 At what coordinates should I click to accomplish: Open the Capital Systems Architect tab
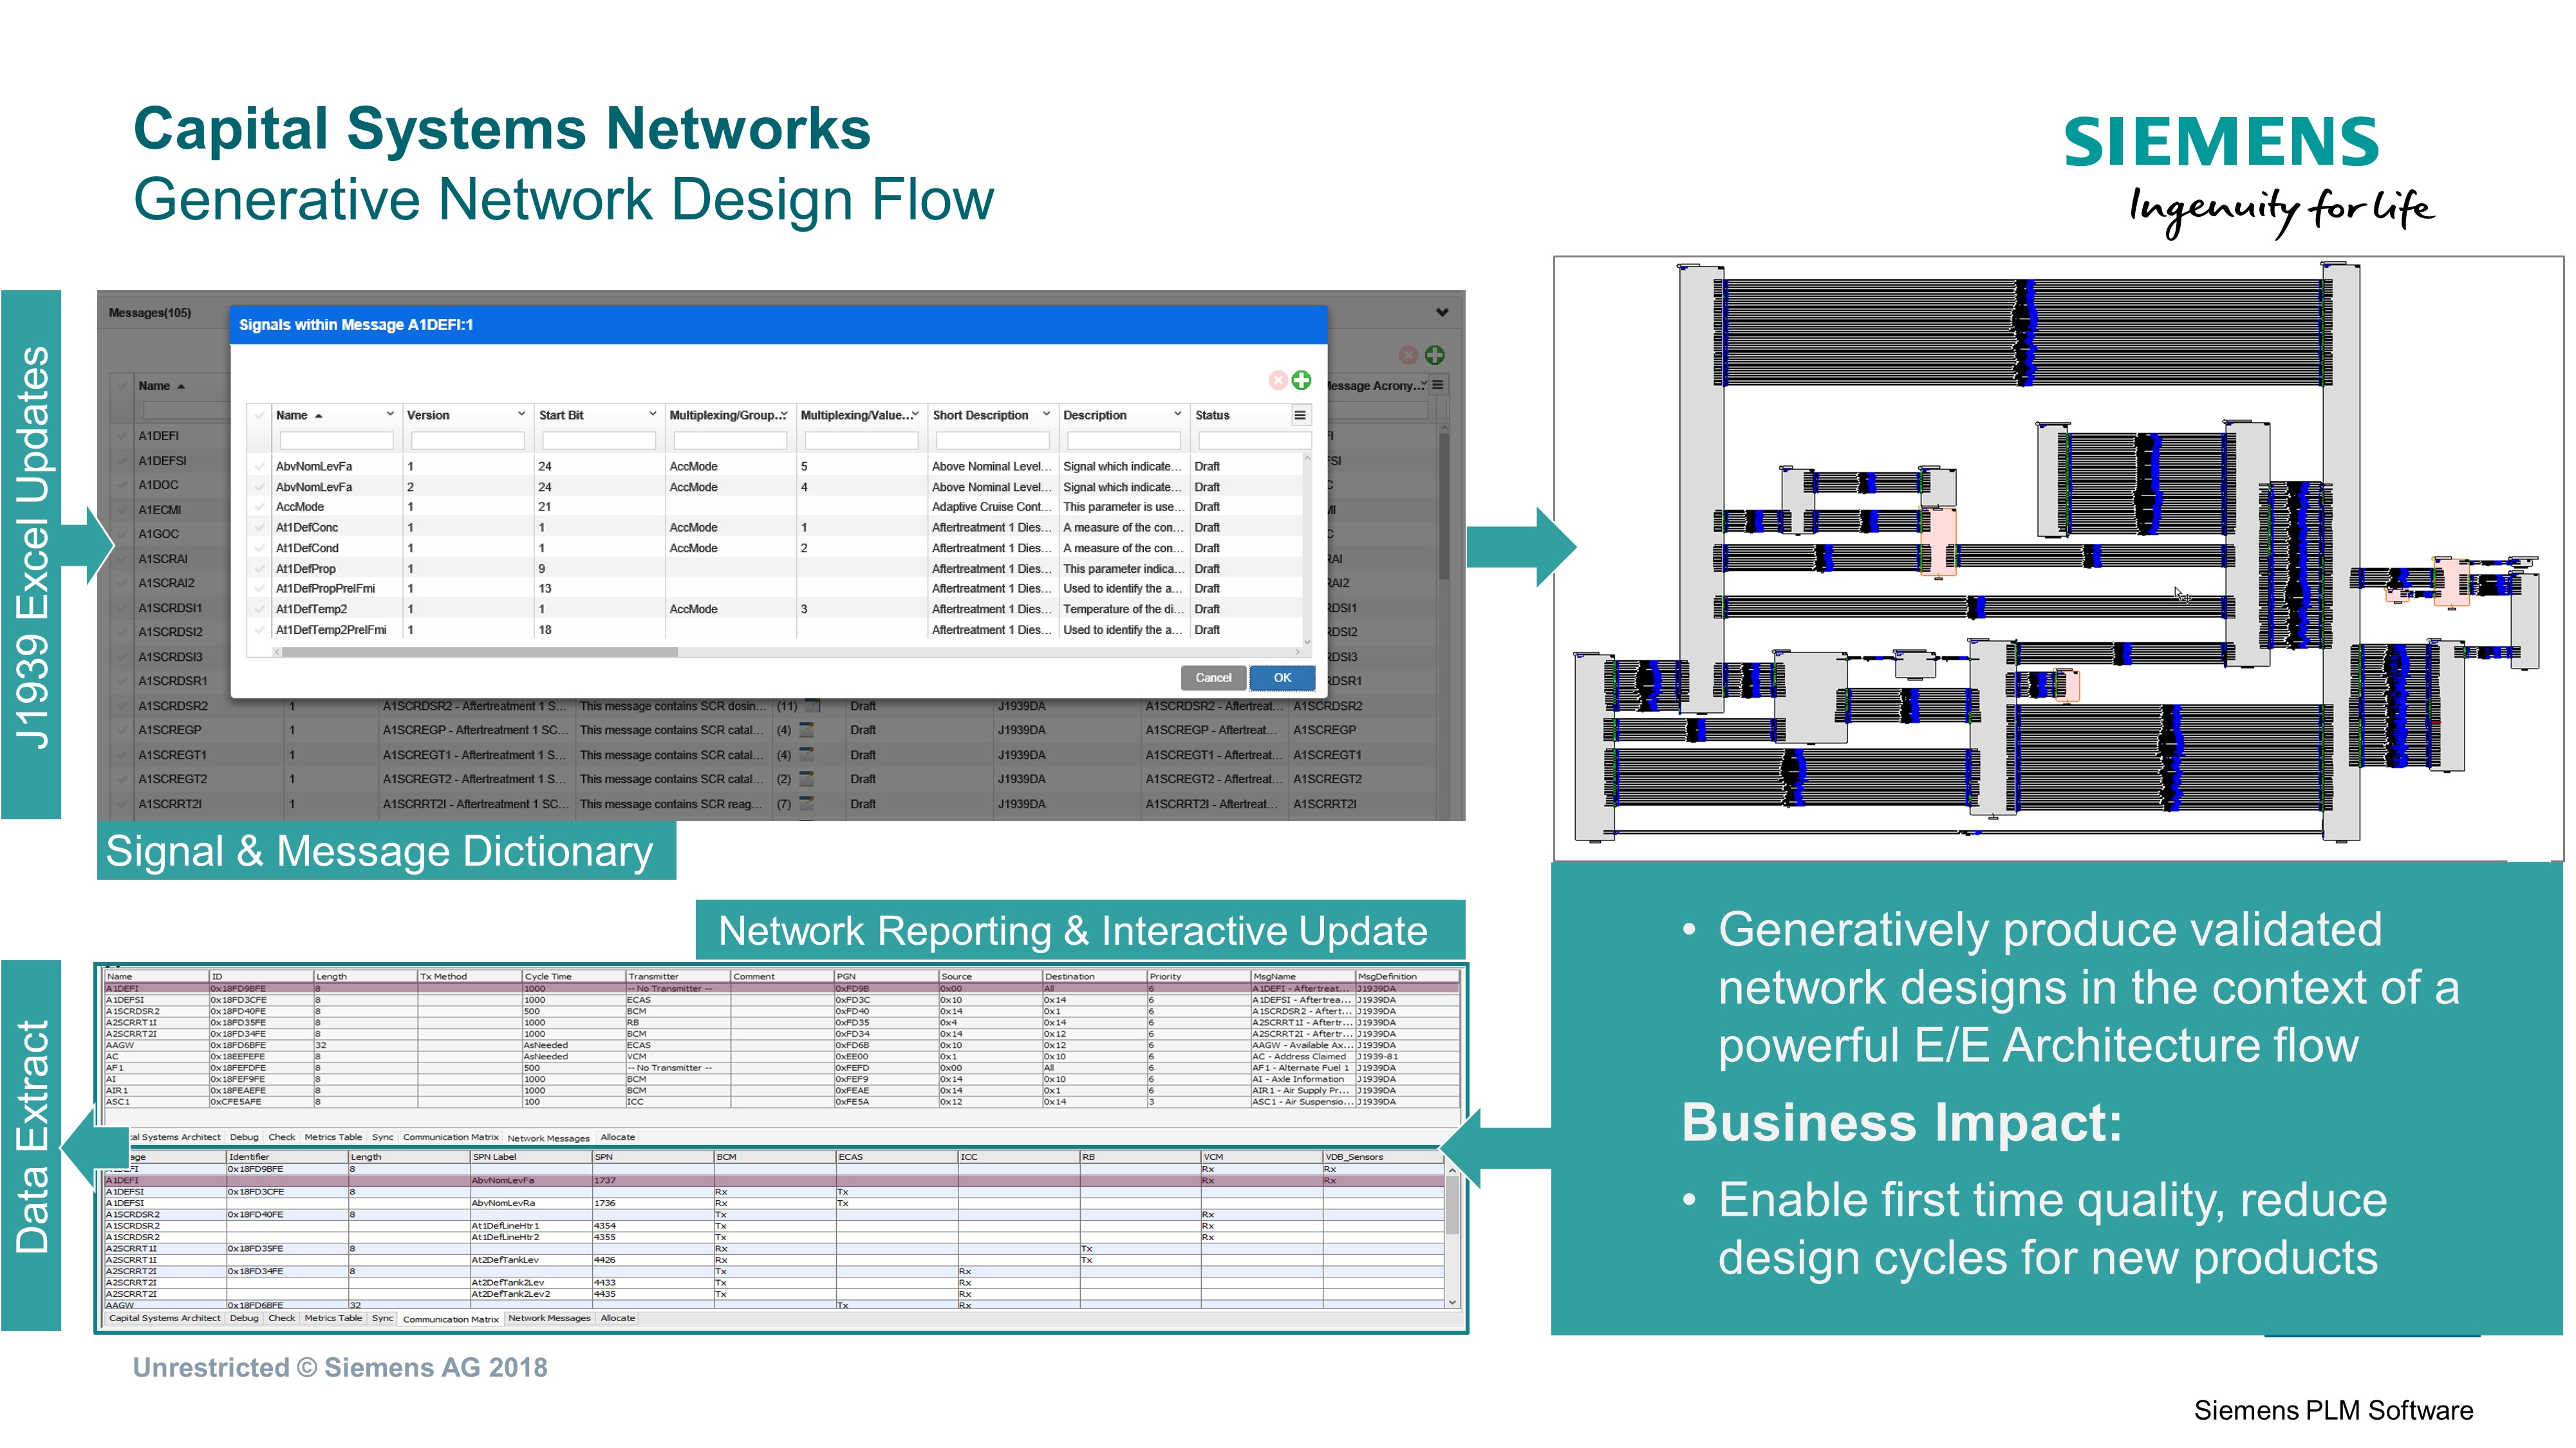coord(164,1318)
